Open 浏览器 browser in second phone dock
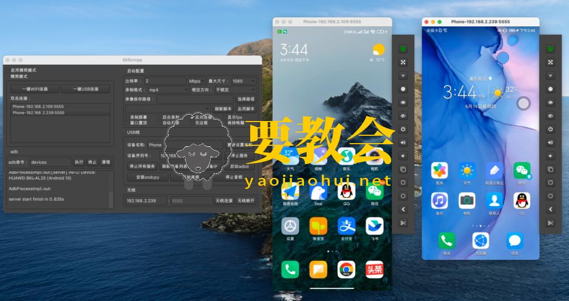Screen dimensions: 569x301 coord(481,241)
